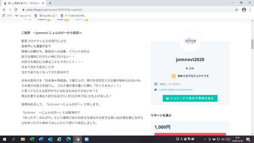The image size is (254, 143).
Task: Click the リターンを選ぶ heading
Action: pos(161,115)
